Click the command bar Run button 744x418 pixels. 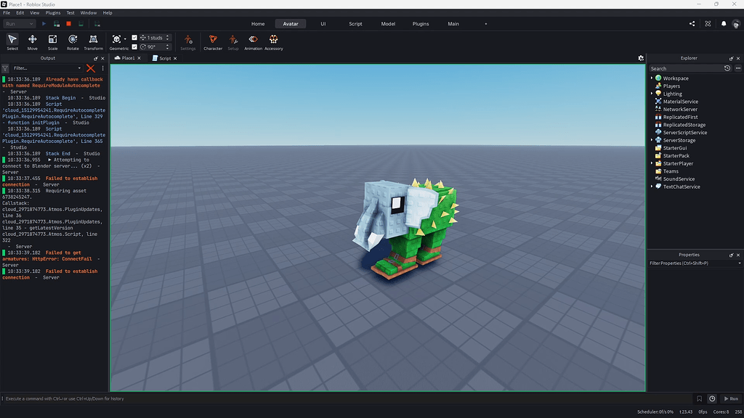[x=731, y=398]
